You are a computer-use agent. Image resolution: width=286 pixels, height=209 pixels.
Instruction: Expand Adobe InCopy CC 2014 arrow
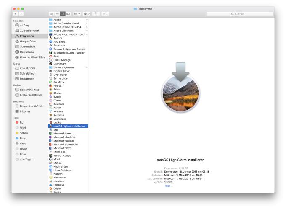[x=87, y=27]
